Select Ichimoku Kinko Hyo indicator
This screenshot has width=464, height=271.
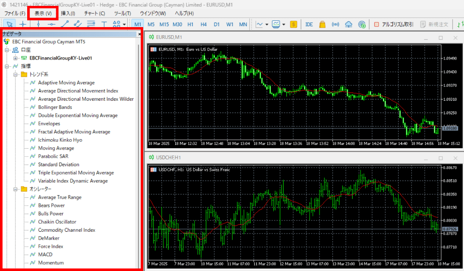[60, 140]
